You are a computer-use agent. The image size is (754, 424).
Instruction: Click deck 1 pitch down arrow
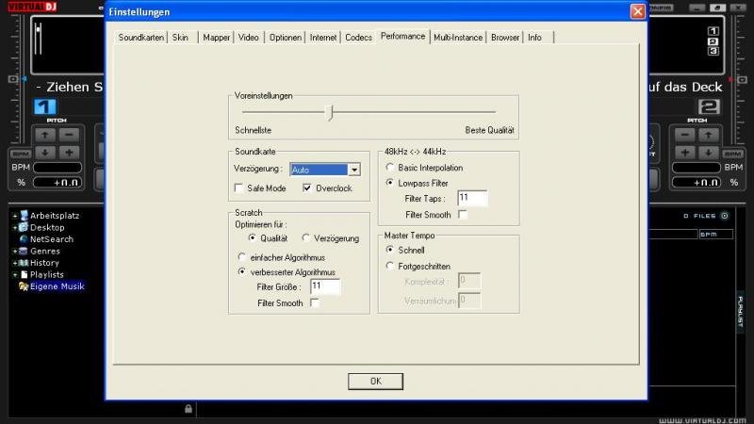point(44,153)
